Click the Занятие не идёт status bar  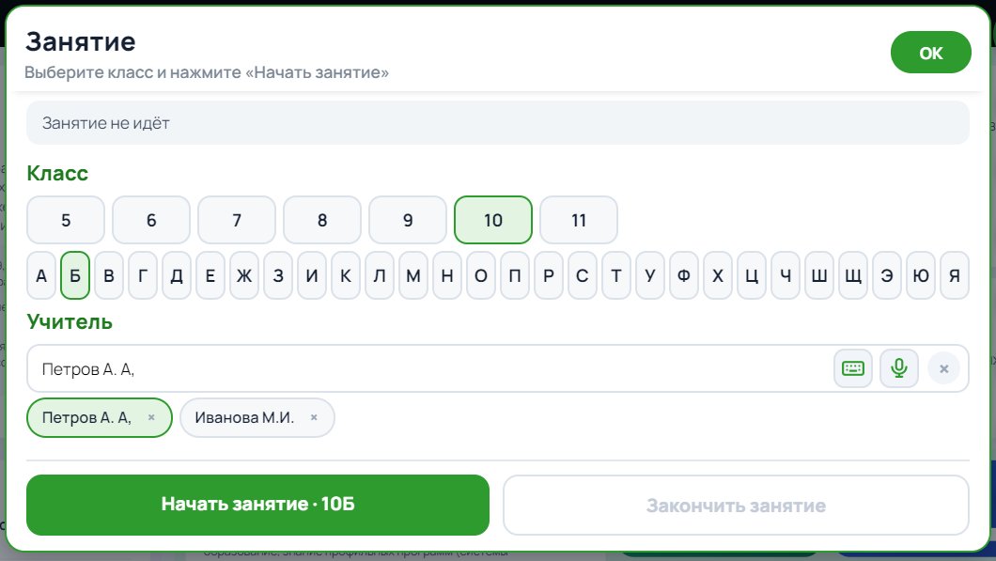(x=498, y=122)
